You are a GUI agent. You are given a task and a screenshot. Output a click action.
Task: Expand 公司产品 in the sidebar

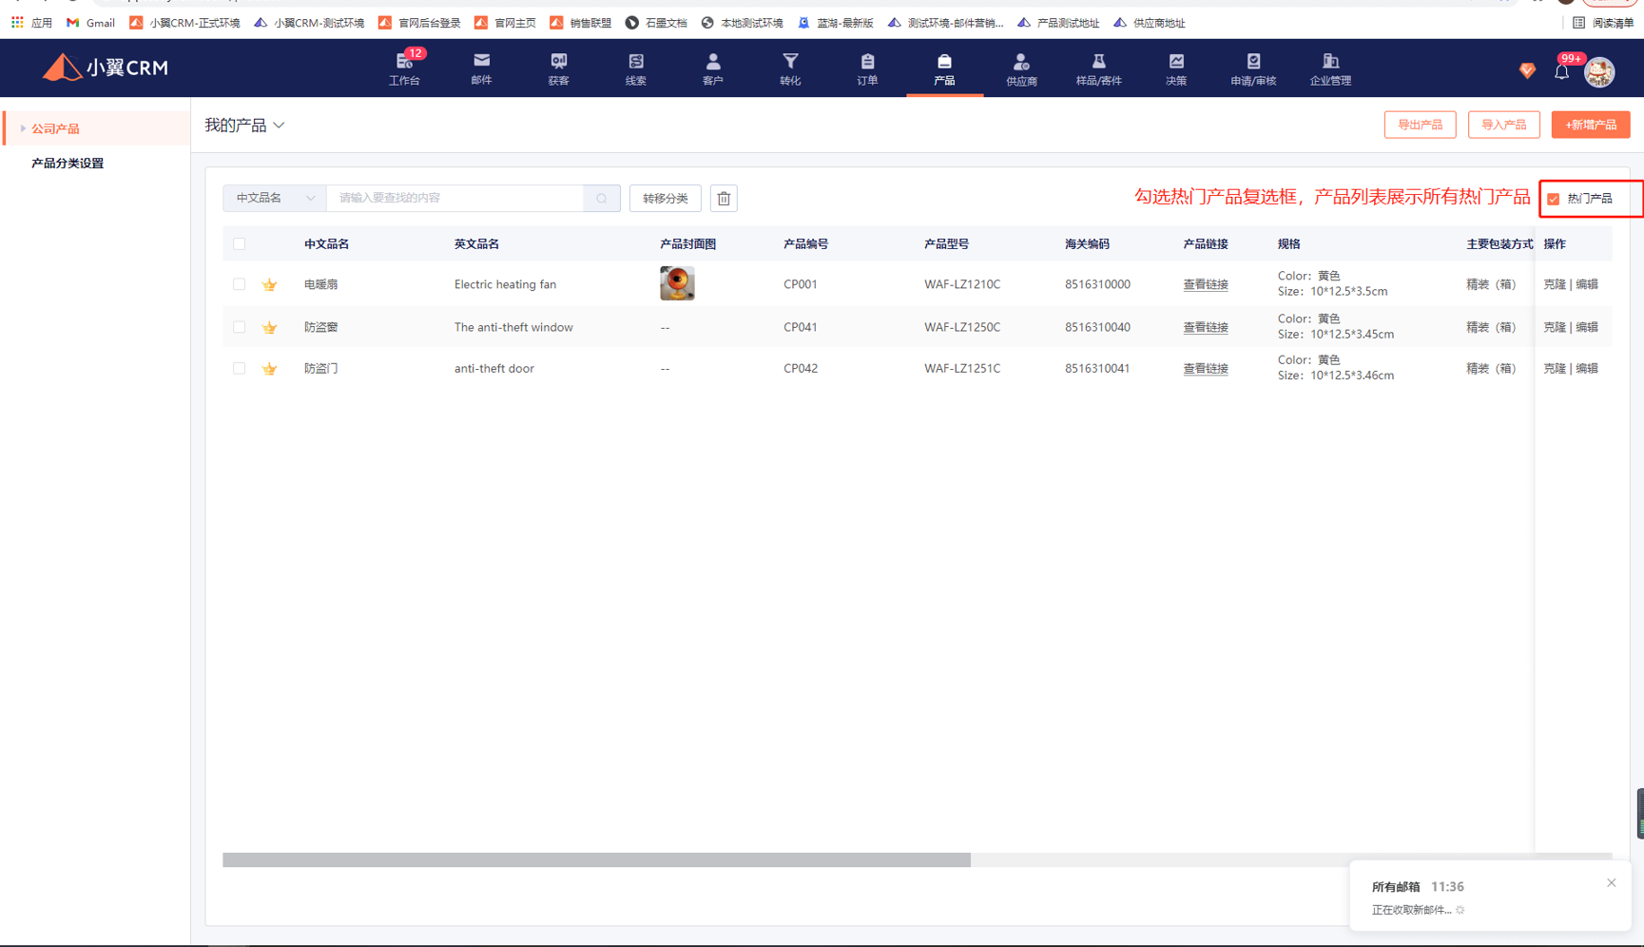pyautogui.click(x=55, y=128)
